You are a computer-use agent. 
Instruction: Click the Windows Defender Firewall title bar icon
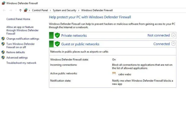tap(3, 3)
